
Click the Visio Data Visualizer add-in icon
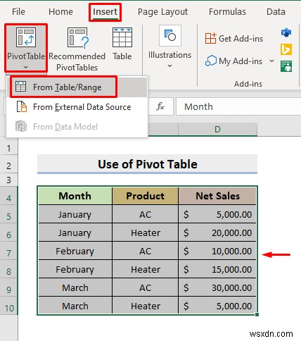[x=286, y=32]
